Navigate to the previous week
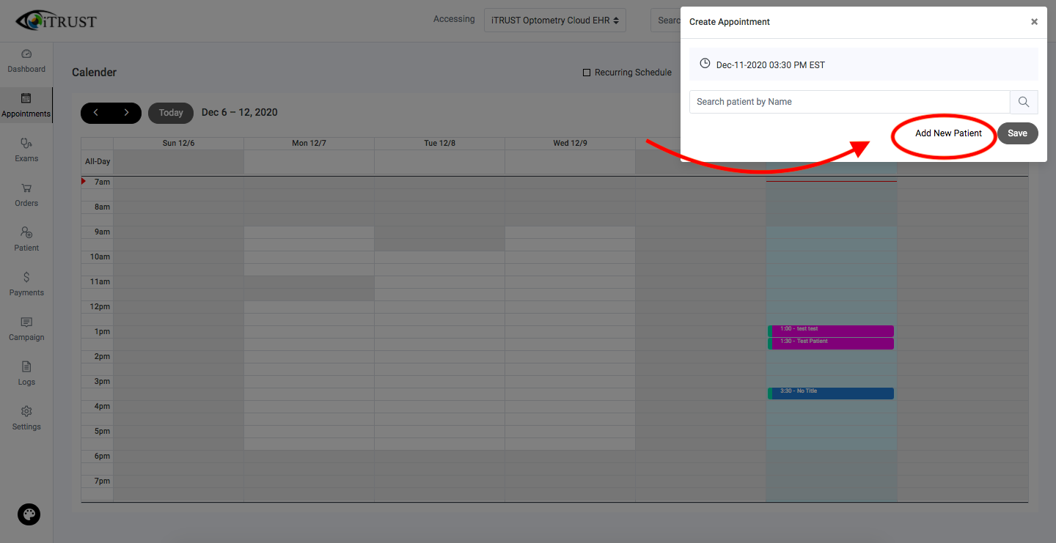This screenshot has width=1056, height=543. coord(96,113)
